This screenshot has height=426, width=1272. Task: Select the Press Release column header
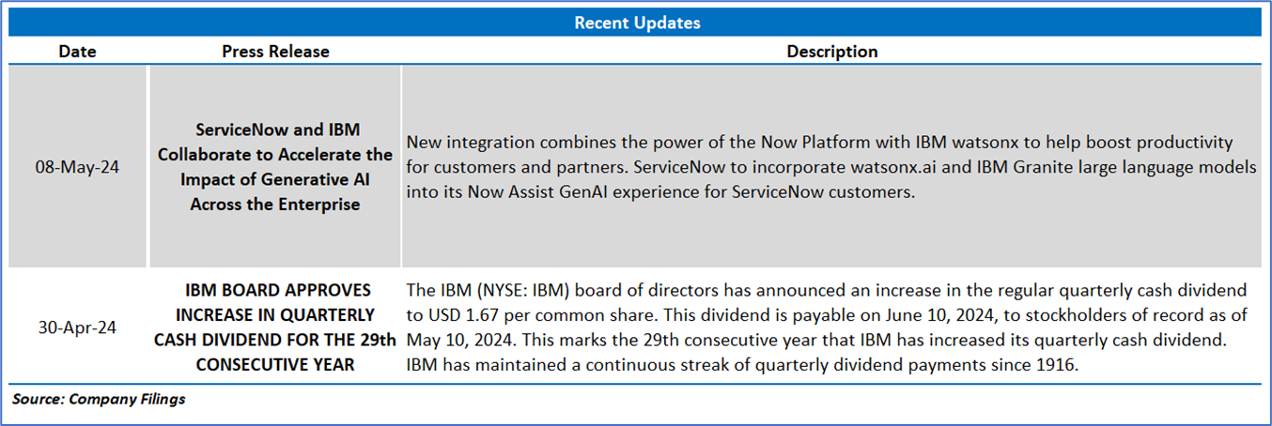coord(275,52)
